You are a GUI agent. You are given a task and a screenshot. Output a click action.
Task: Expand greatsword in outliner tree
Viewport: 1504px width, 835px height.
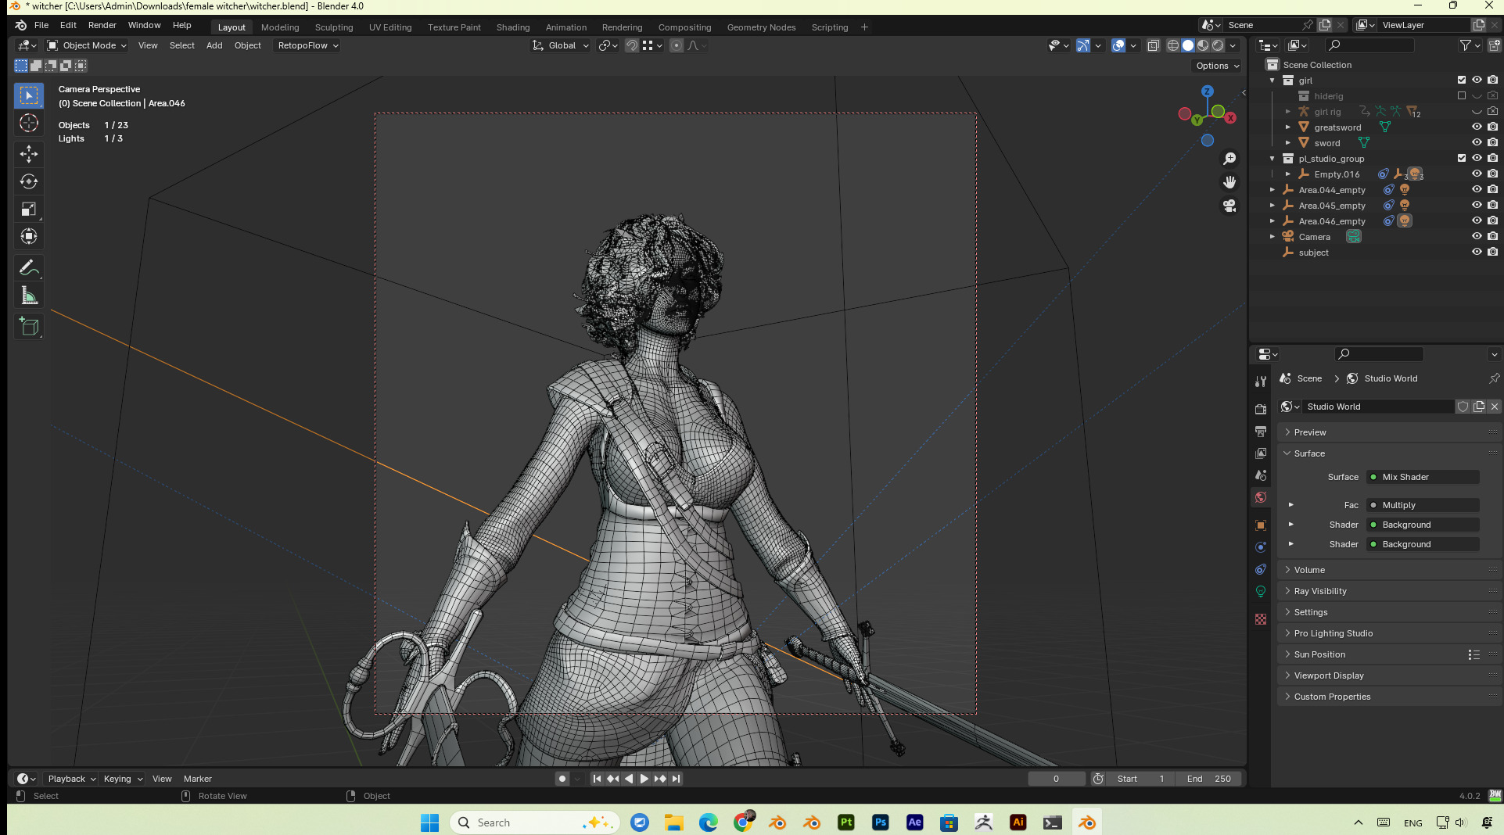tap(1287, 127)
